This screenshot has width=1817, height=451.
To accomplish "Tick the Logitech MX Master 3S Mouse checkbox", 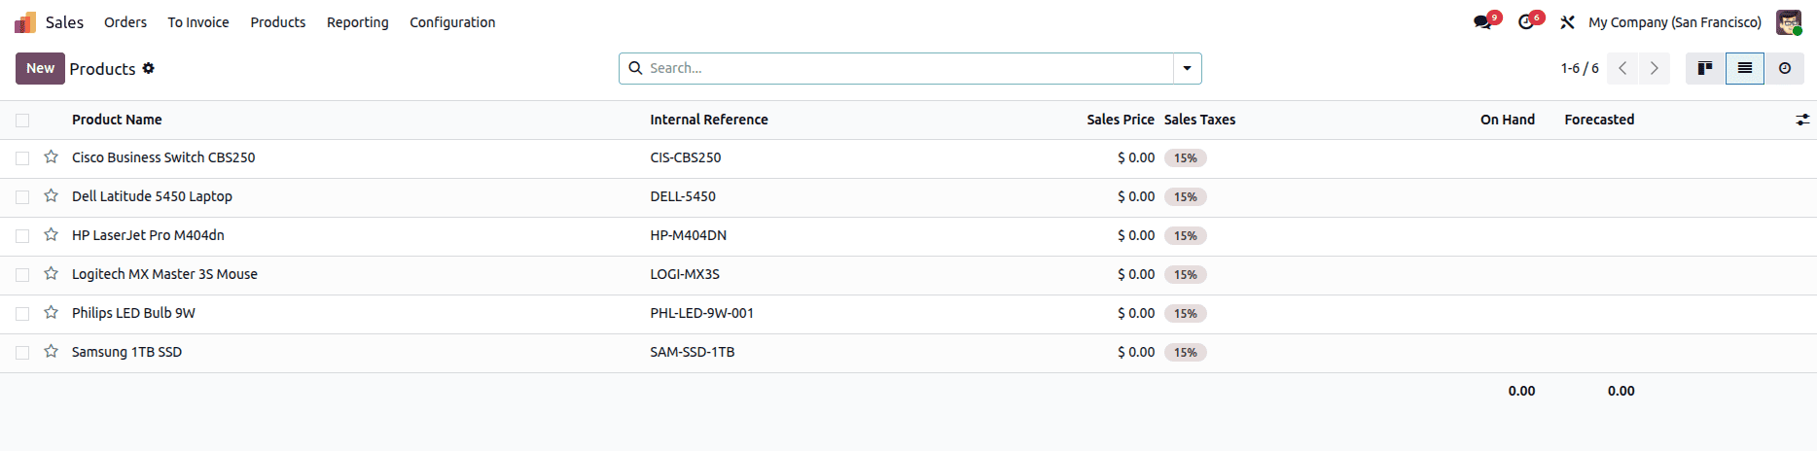I will coord(22,275).
